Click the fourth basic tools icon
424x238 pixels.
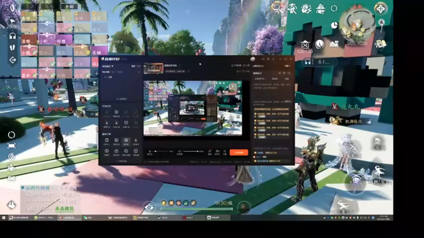point(136,140)
